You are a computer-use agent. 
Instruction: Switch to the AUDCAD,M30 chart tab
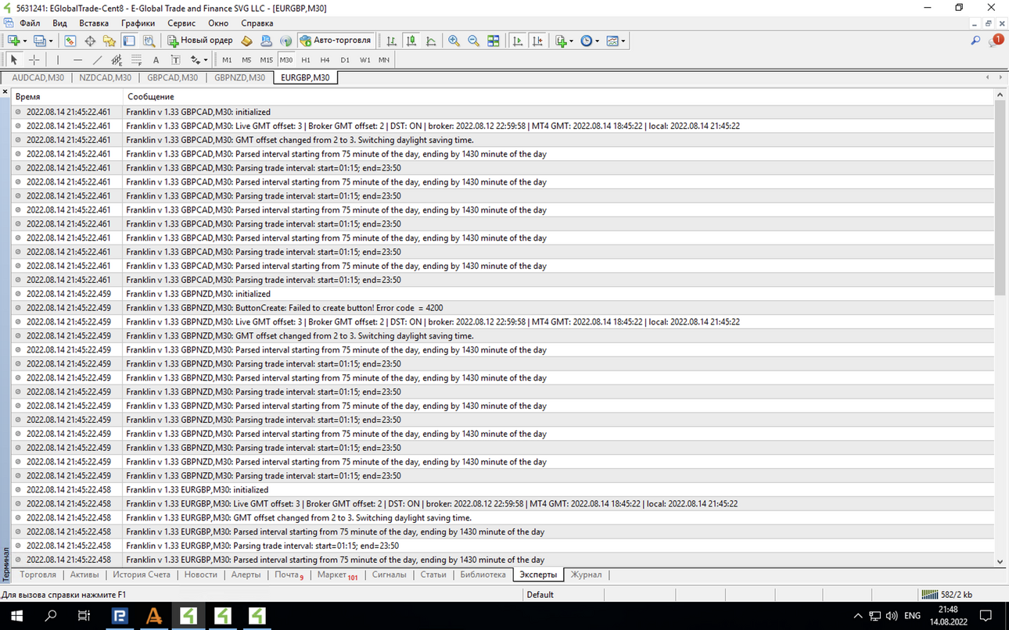point(38,77)
